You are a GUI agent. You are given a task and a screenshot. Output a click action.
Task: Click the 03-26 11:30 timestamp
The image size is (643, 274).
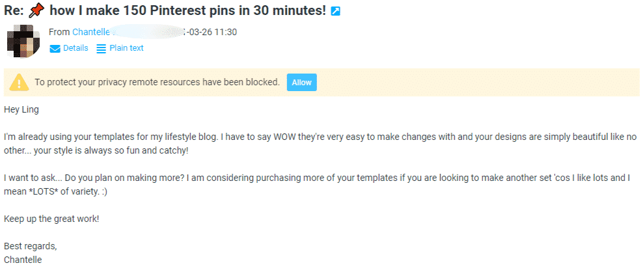pos(212,32)
